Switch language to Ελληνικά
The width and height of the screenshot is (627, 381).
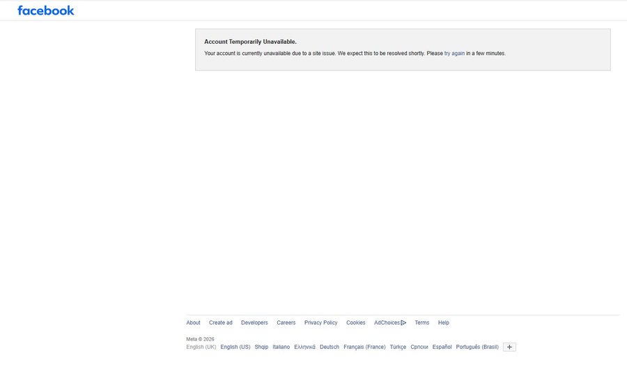[304, 347]
